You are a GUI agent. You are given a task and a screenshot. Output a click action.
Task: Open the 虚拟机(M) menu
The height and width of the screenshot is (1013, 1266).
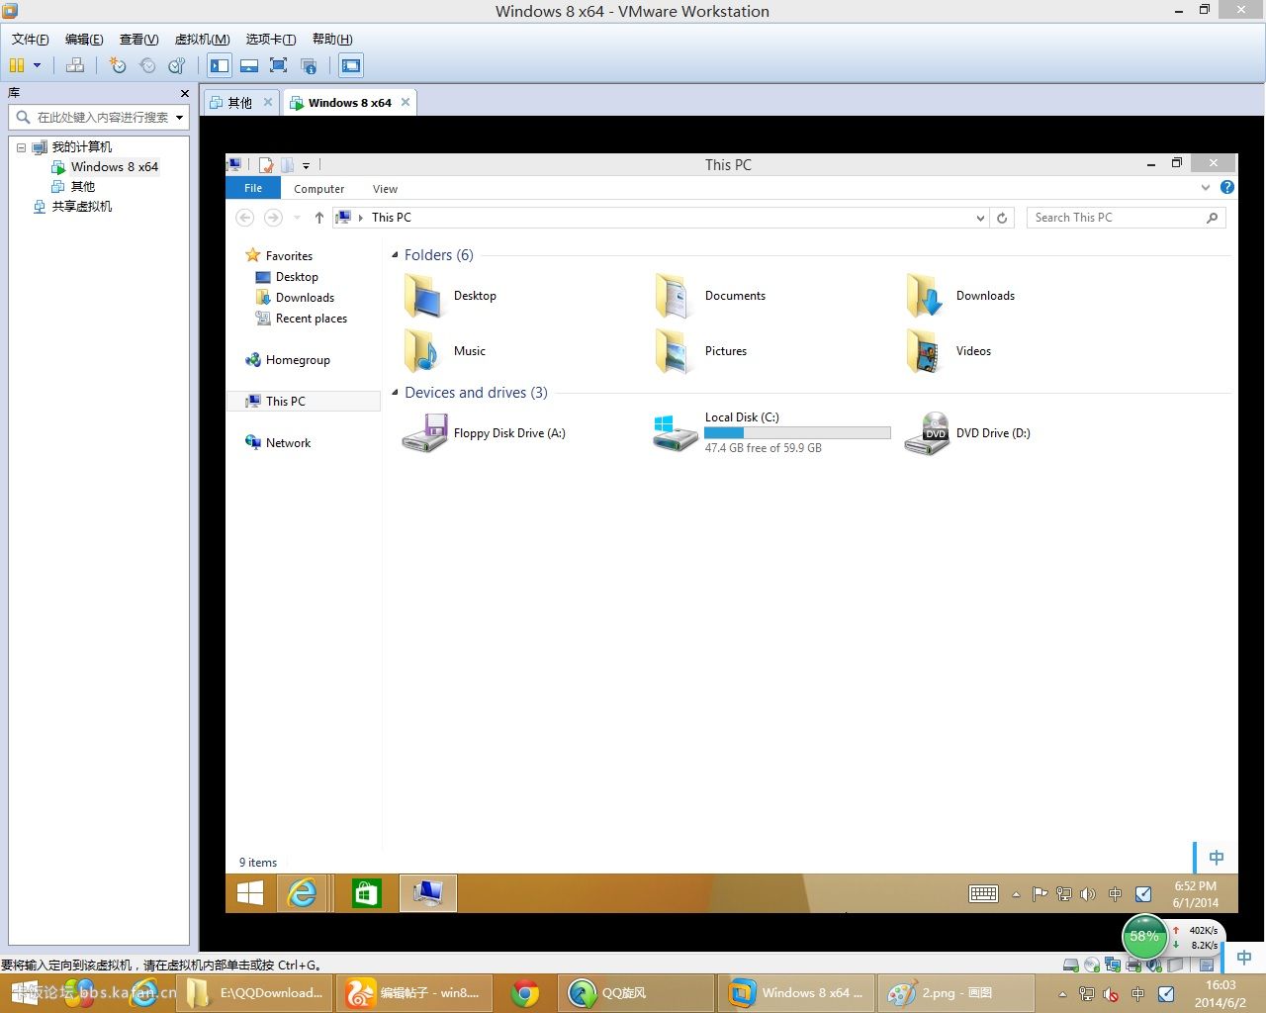(x=202, y=40)
